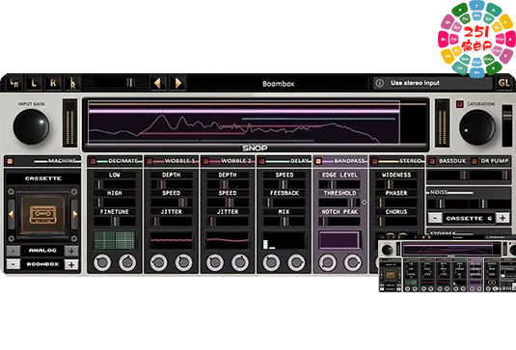Open the GL logo button

[503, 83]
